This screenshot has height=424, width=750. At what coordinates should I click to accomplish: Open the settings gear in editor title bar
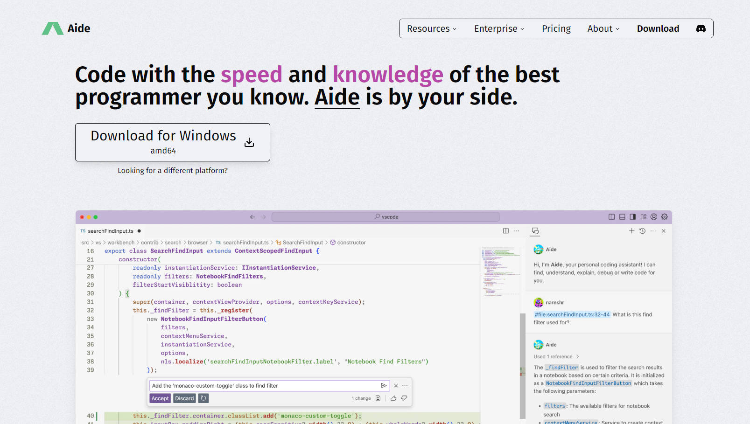pos(664,217)
